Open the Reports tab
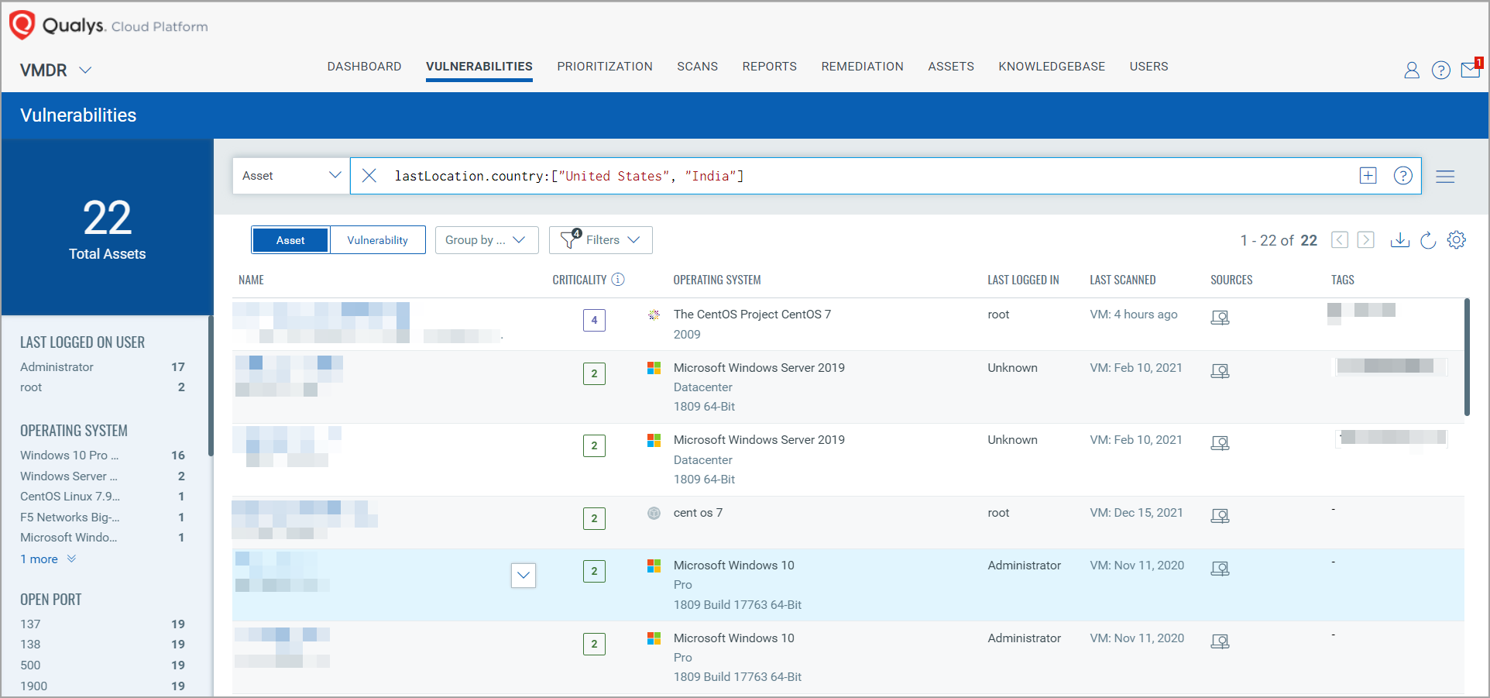1490x698 pixels. pos(769,67)
